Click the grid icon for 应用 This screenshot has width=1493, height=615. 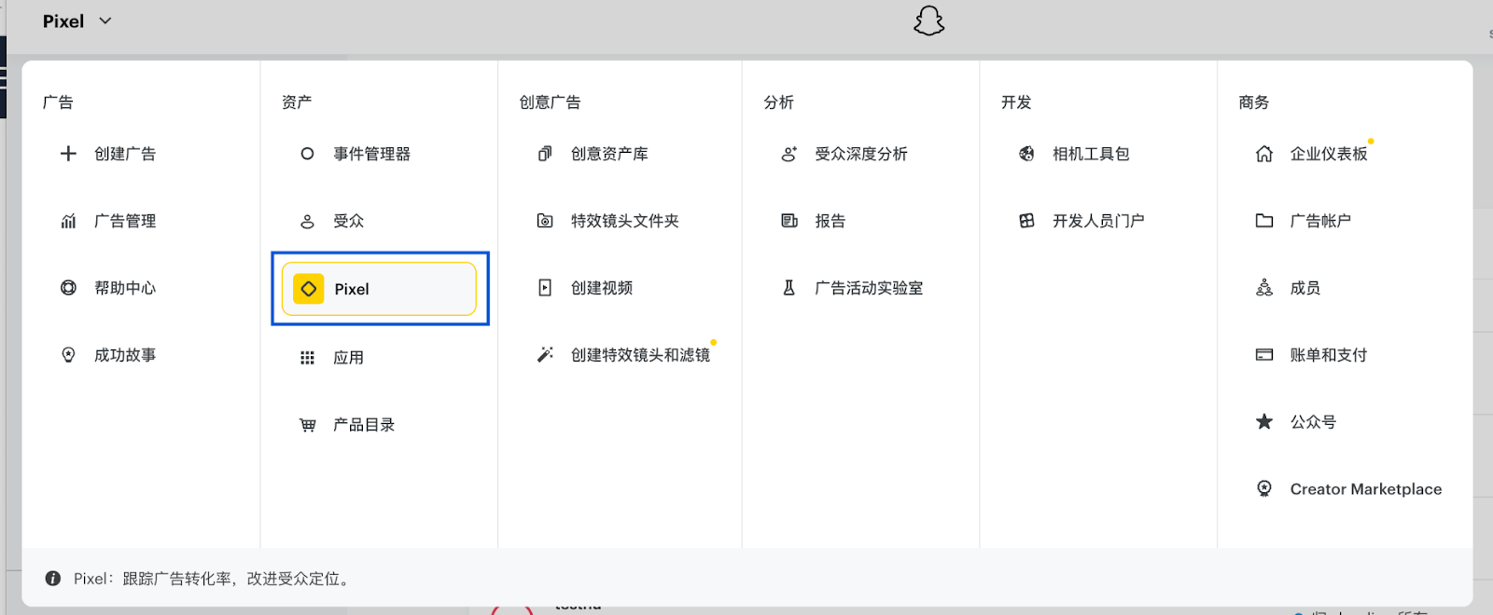coord(307,358)
